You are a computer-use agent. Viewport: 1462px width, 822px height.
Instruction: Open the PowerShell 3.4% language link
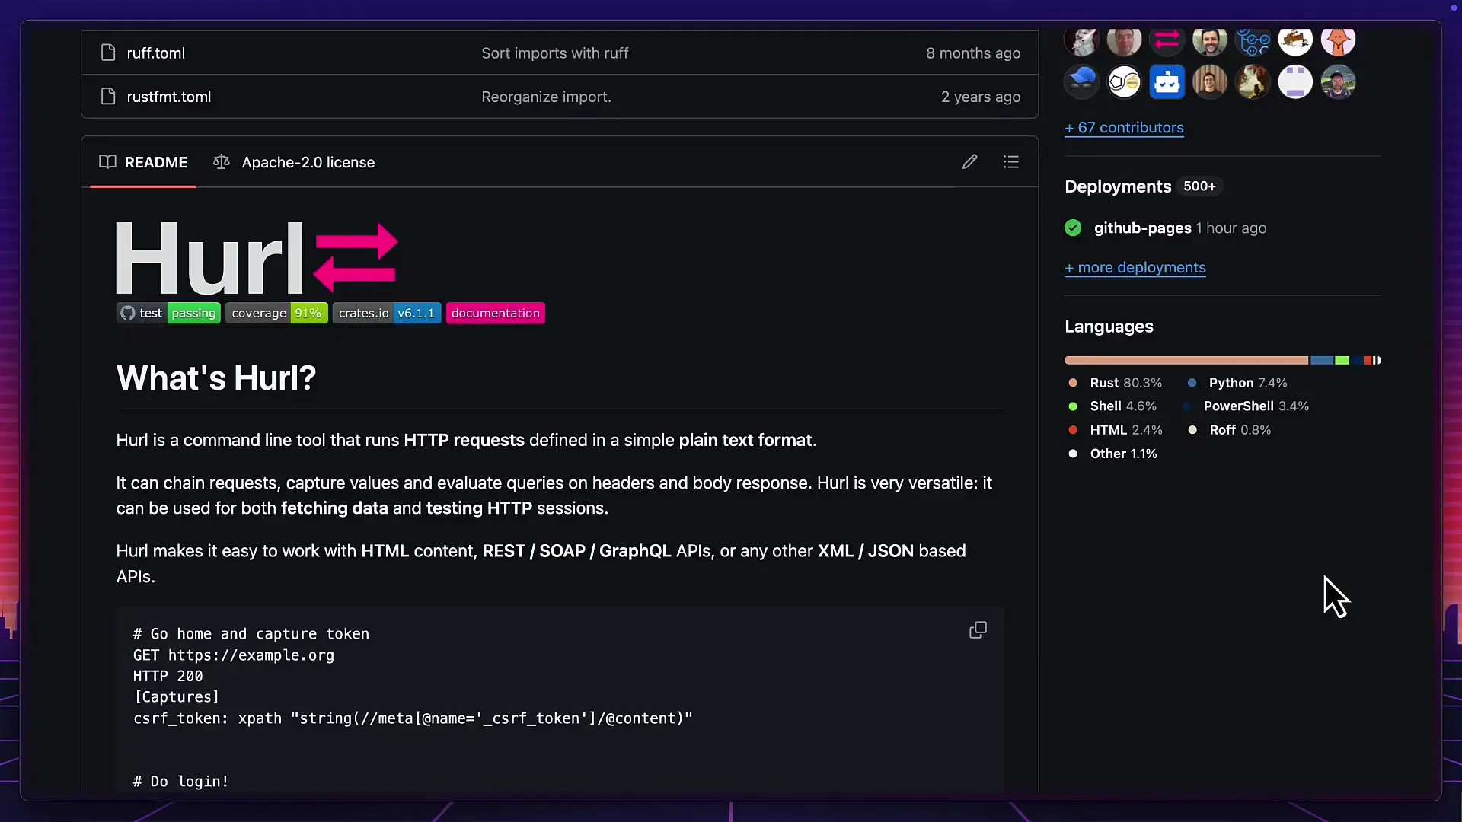tap(1247, 406)
